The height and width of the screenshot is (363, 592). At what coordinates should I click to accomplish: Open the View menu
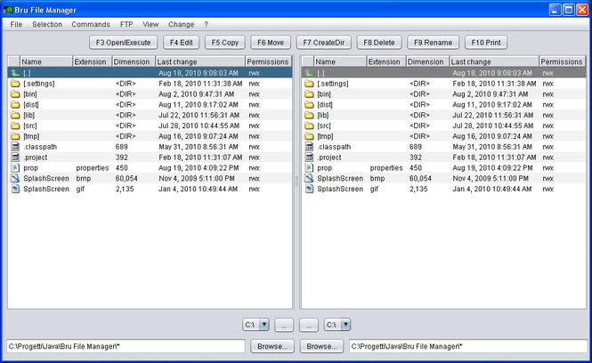pyautogui.click(x=150, y=25)
